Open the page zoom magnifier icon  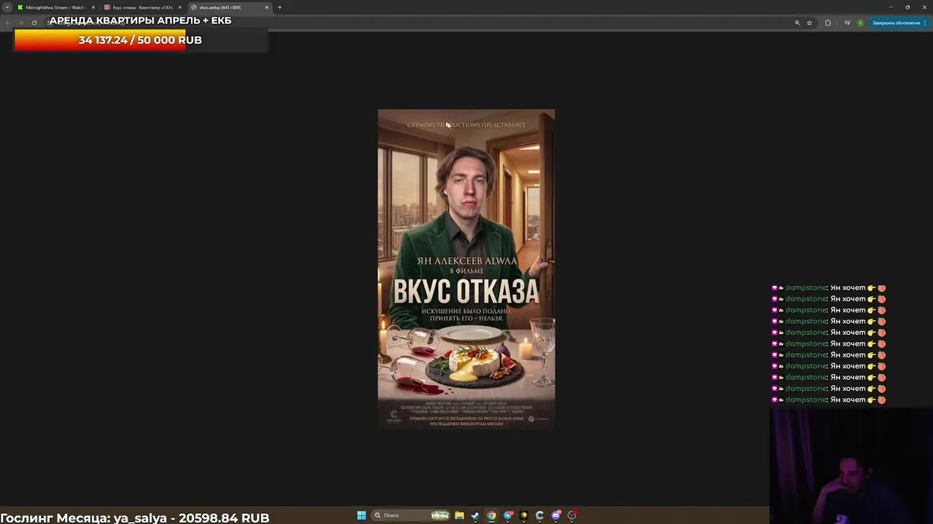[797, 23]
